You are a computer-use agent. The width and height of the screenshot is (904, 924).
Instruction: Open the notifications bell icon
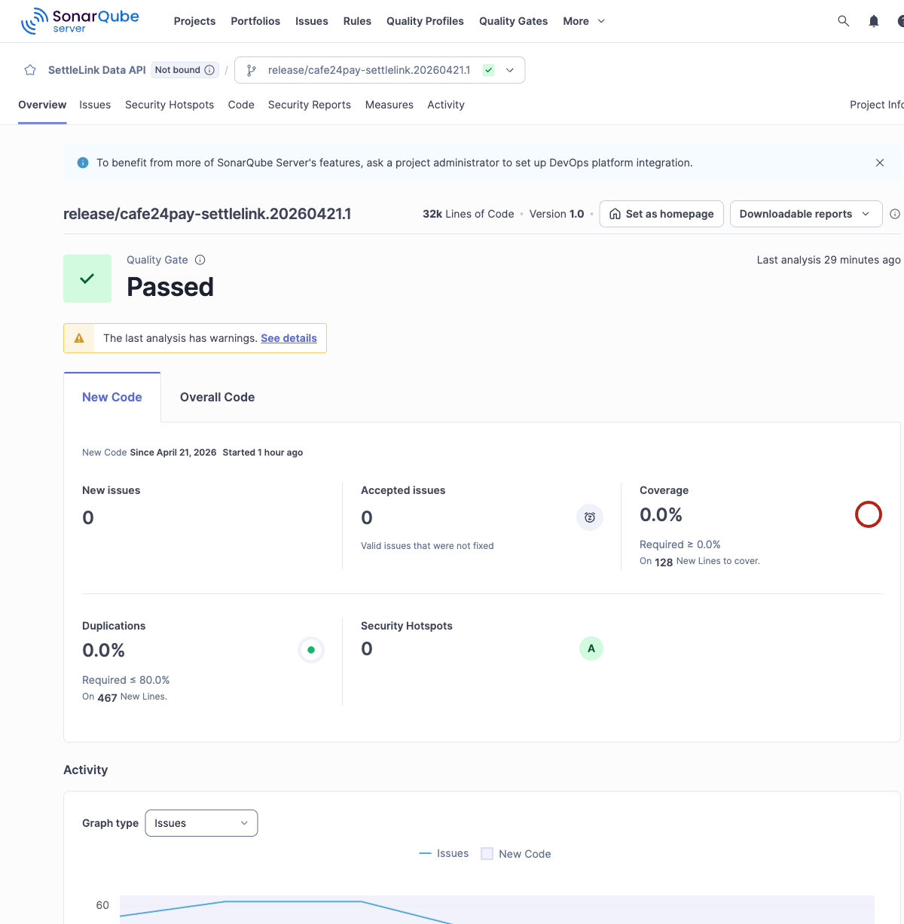click(x=874, y=21)
